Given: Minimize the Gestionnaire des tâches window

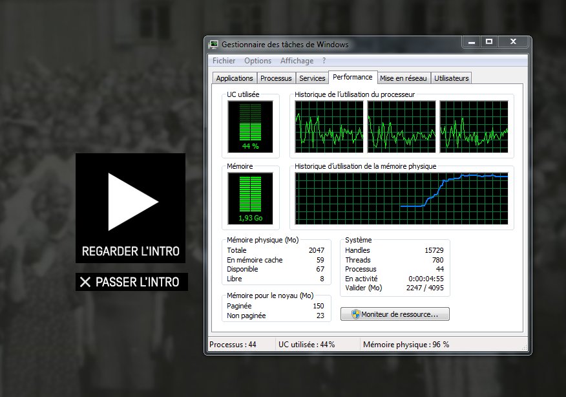Looking at the screenshot, I should point(472,42).
